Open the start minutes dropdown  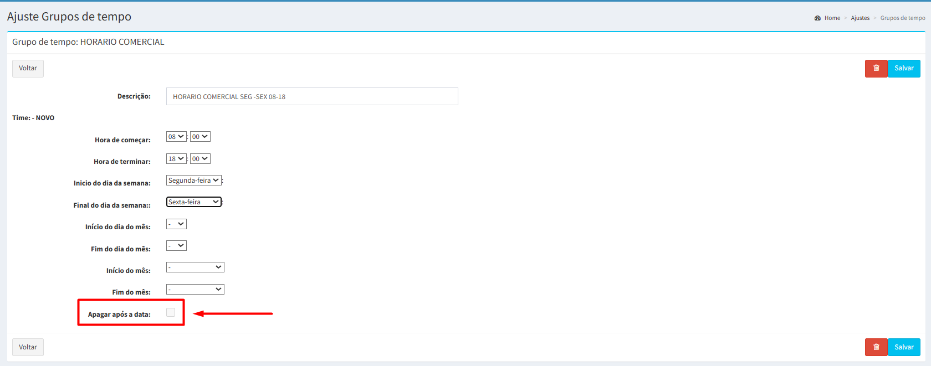[200, 137]
